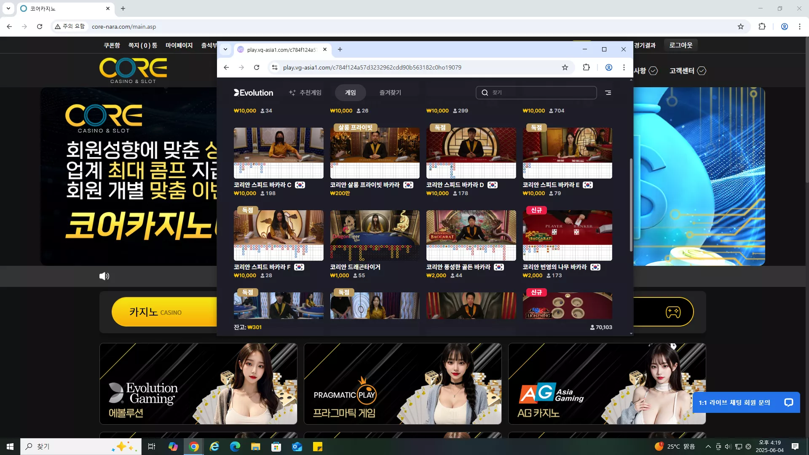Click the 찾기 search field in Evolution lobby
This screenshot has width=809, height=455.
536,93
